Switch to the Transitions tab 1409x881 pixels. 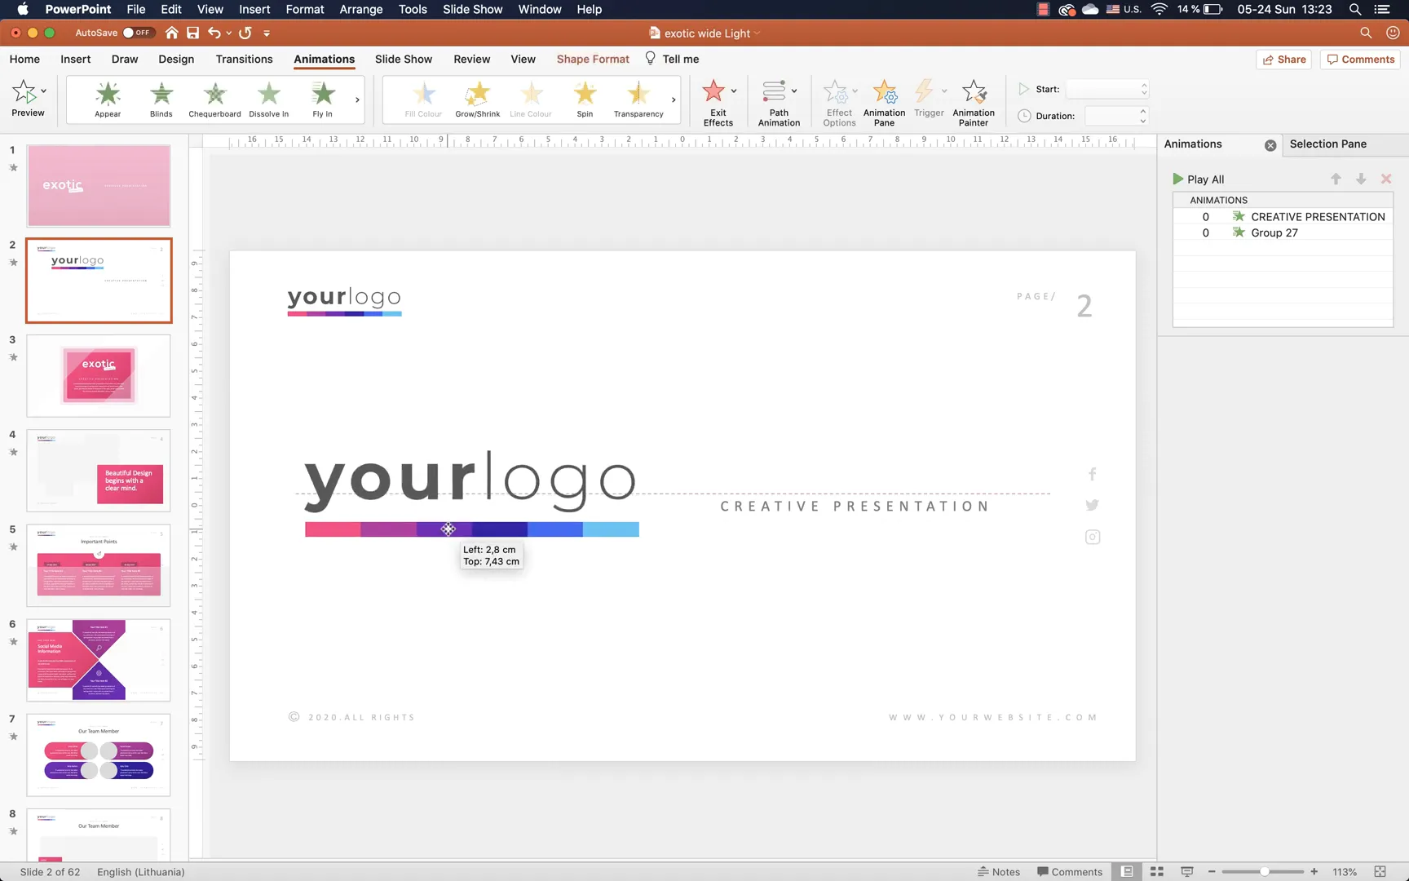(244, 59)
